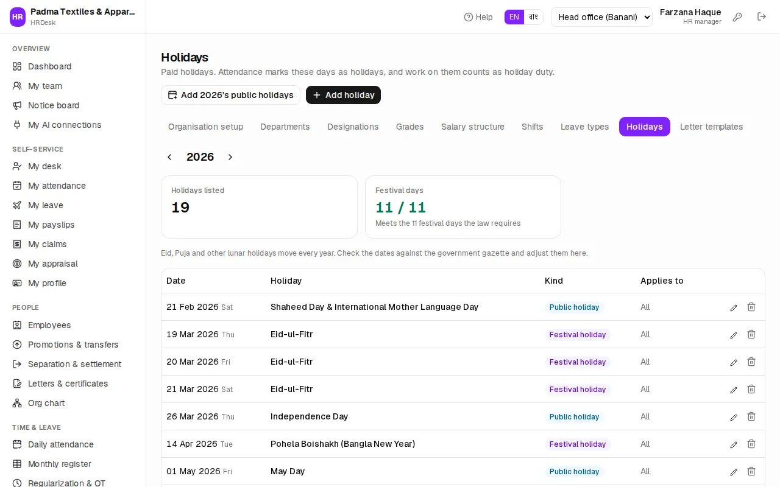Select the Leave types tab

point(585,127)
